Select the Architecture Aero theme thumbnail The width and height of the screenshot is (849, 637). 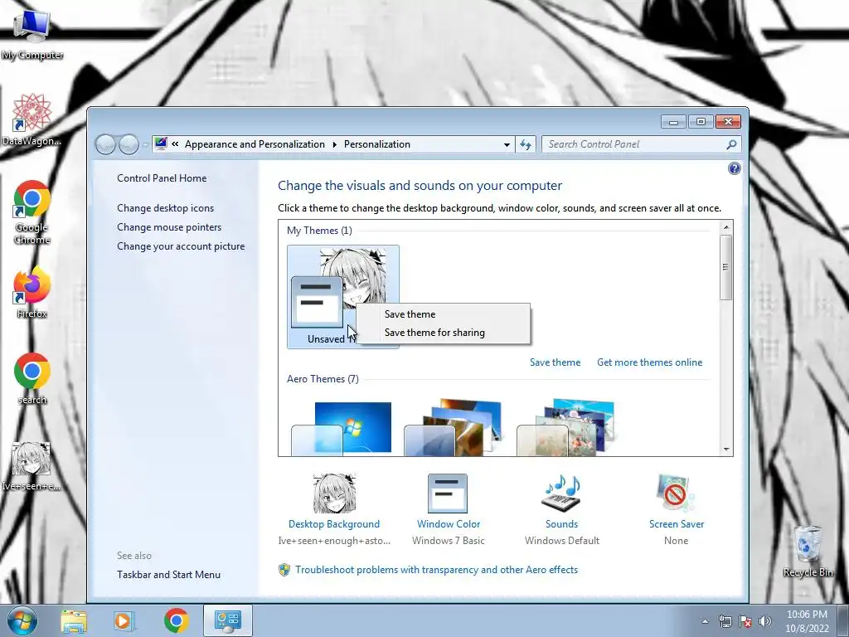454,428
